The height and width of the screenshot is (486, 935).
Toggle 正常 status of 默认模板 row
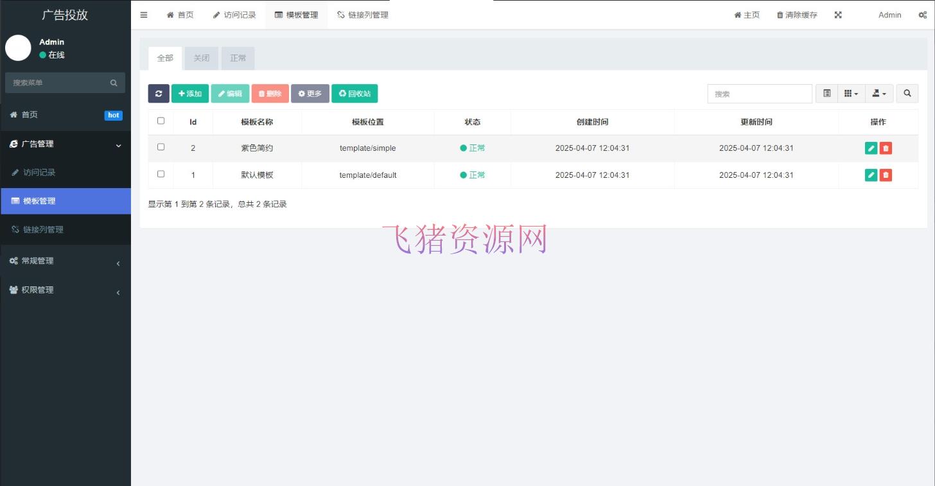[473, 175]
